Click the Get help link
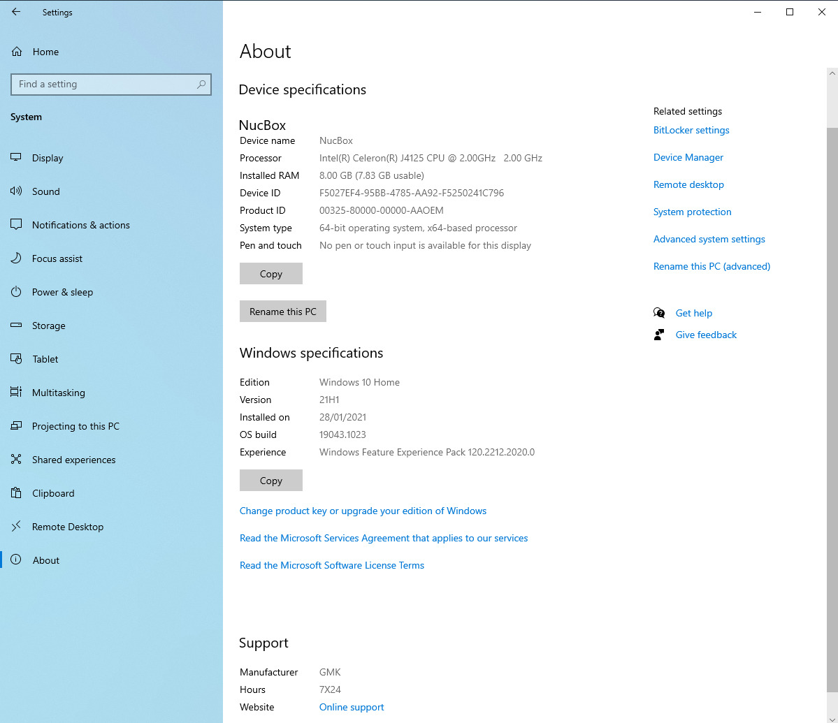 [694, 313]
